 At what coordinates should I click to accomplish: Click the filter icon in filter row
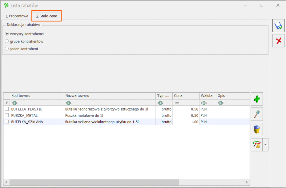pyautogui.click(x=7, y=103)
